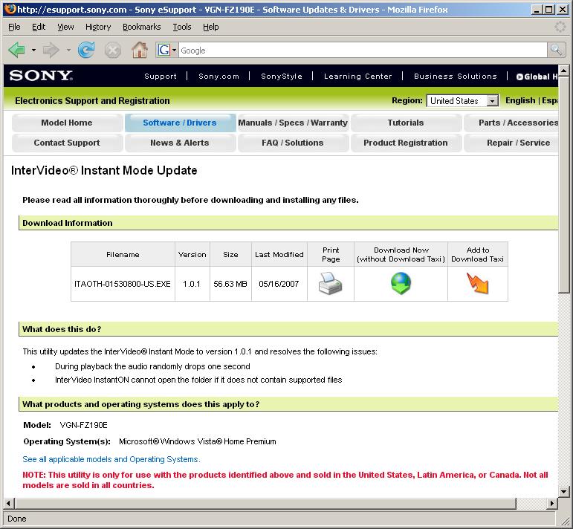
Task: Click the model text VGN-FZ190E
Action: (x=84, y=425)
